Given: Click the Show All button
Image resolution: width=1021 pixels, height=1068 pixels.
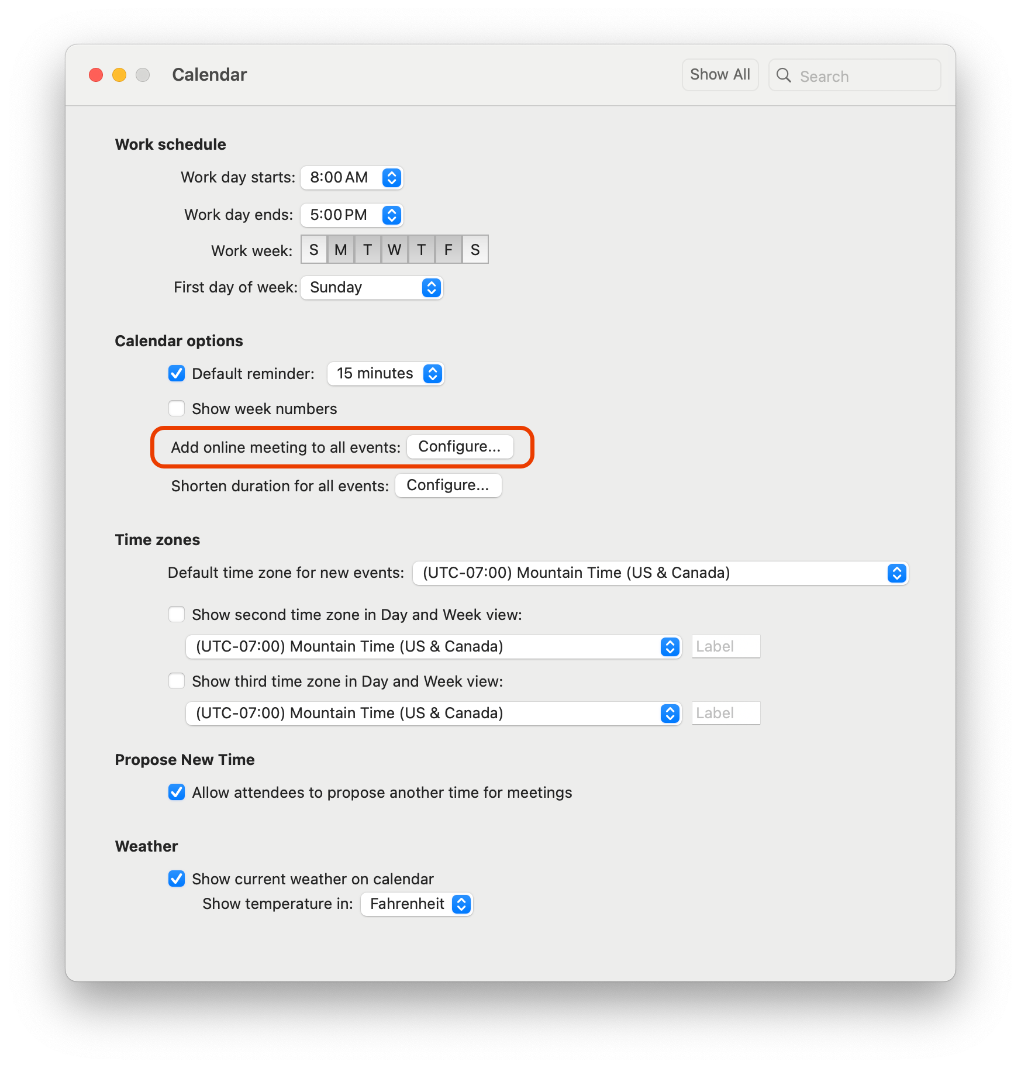Looking at the screenshot, I should [720, 75].
